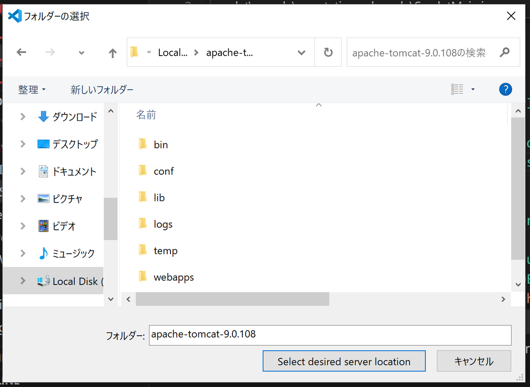The image size is (530, 387).
Task: Expand the ビデオ tree node
Action: point(23,226)
